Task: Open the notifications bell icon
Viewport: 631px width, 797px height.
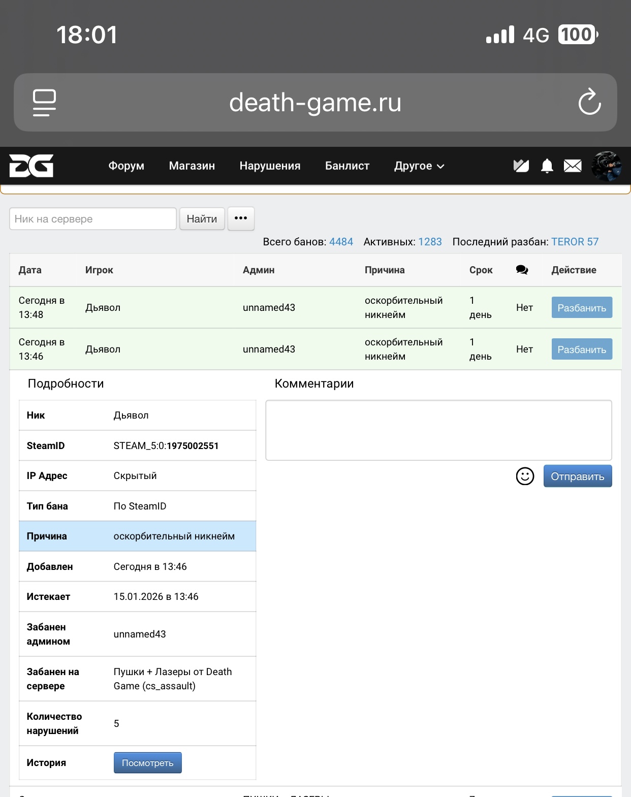Action: coord(547,166)
